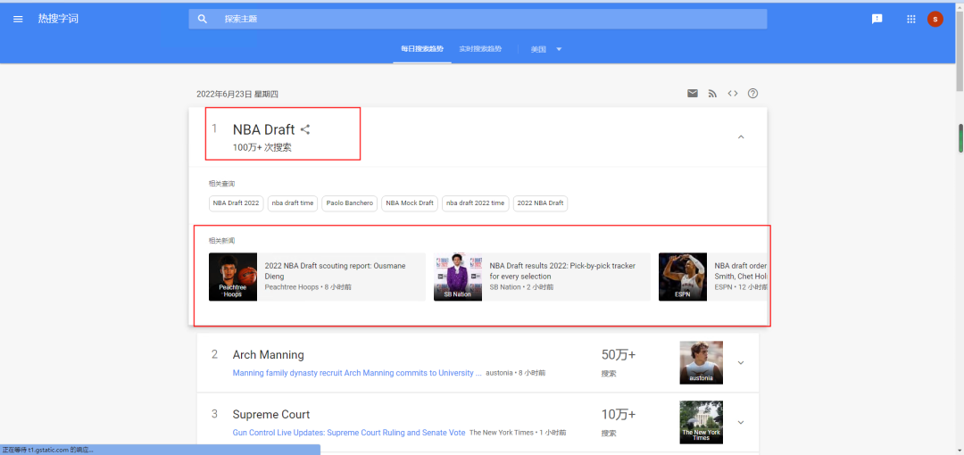Expand the Supreme Court entry
The width and height of the screenshot is (964, 455).
tap(740, 422)
